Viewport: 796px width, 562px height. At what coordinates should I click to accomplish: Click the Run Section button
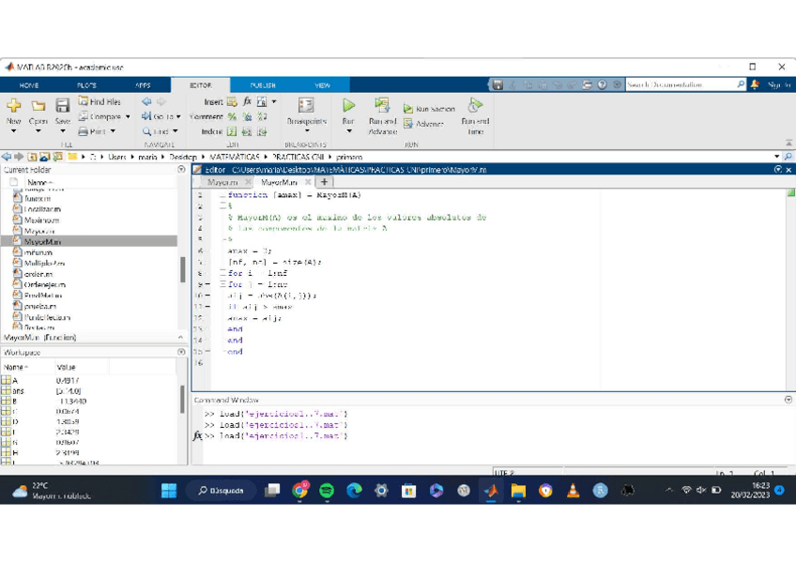tap(429, 109)
